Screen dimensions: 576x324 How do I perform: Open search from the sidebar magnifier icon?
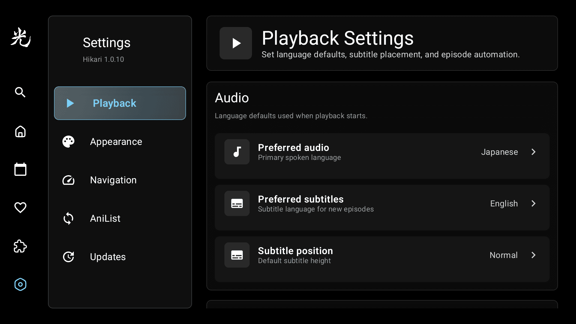pos(20,92)
